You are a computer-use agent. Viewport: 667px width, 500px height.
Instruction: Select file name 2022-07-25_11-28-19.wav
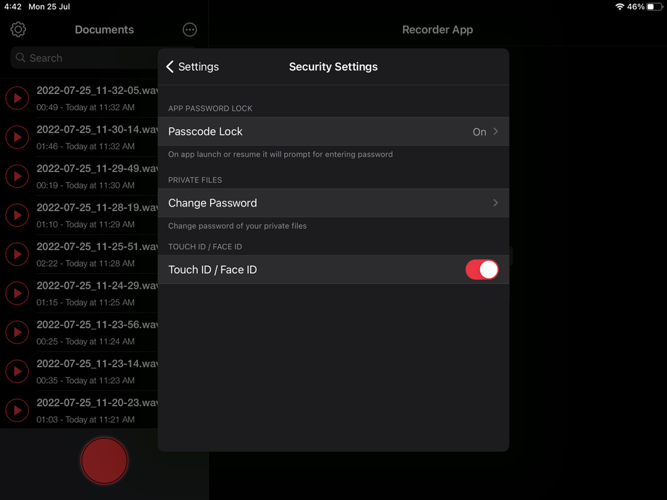pos(97,207)
